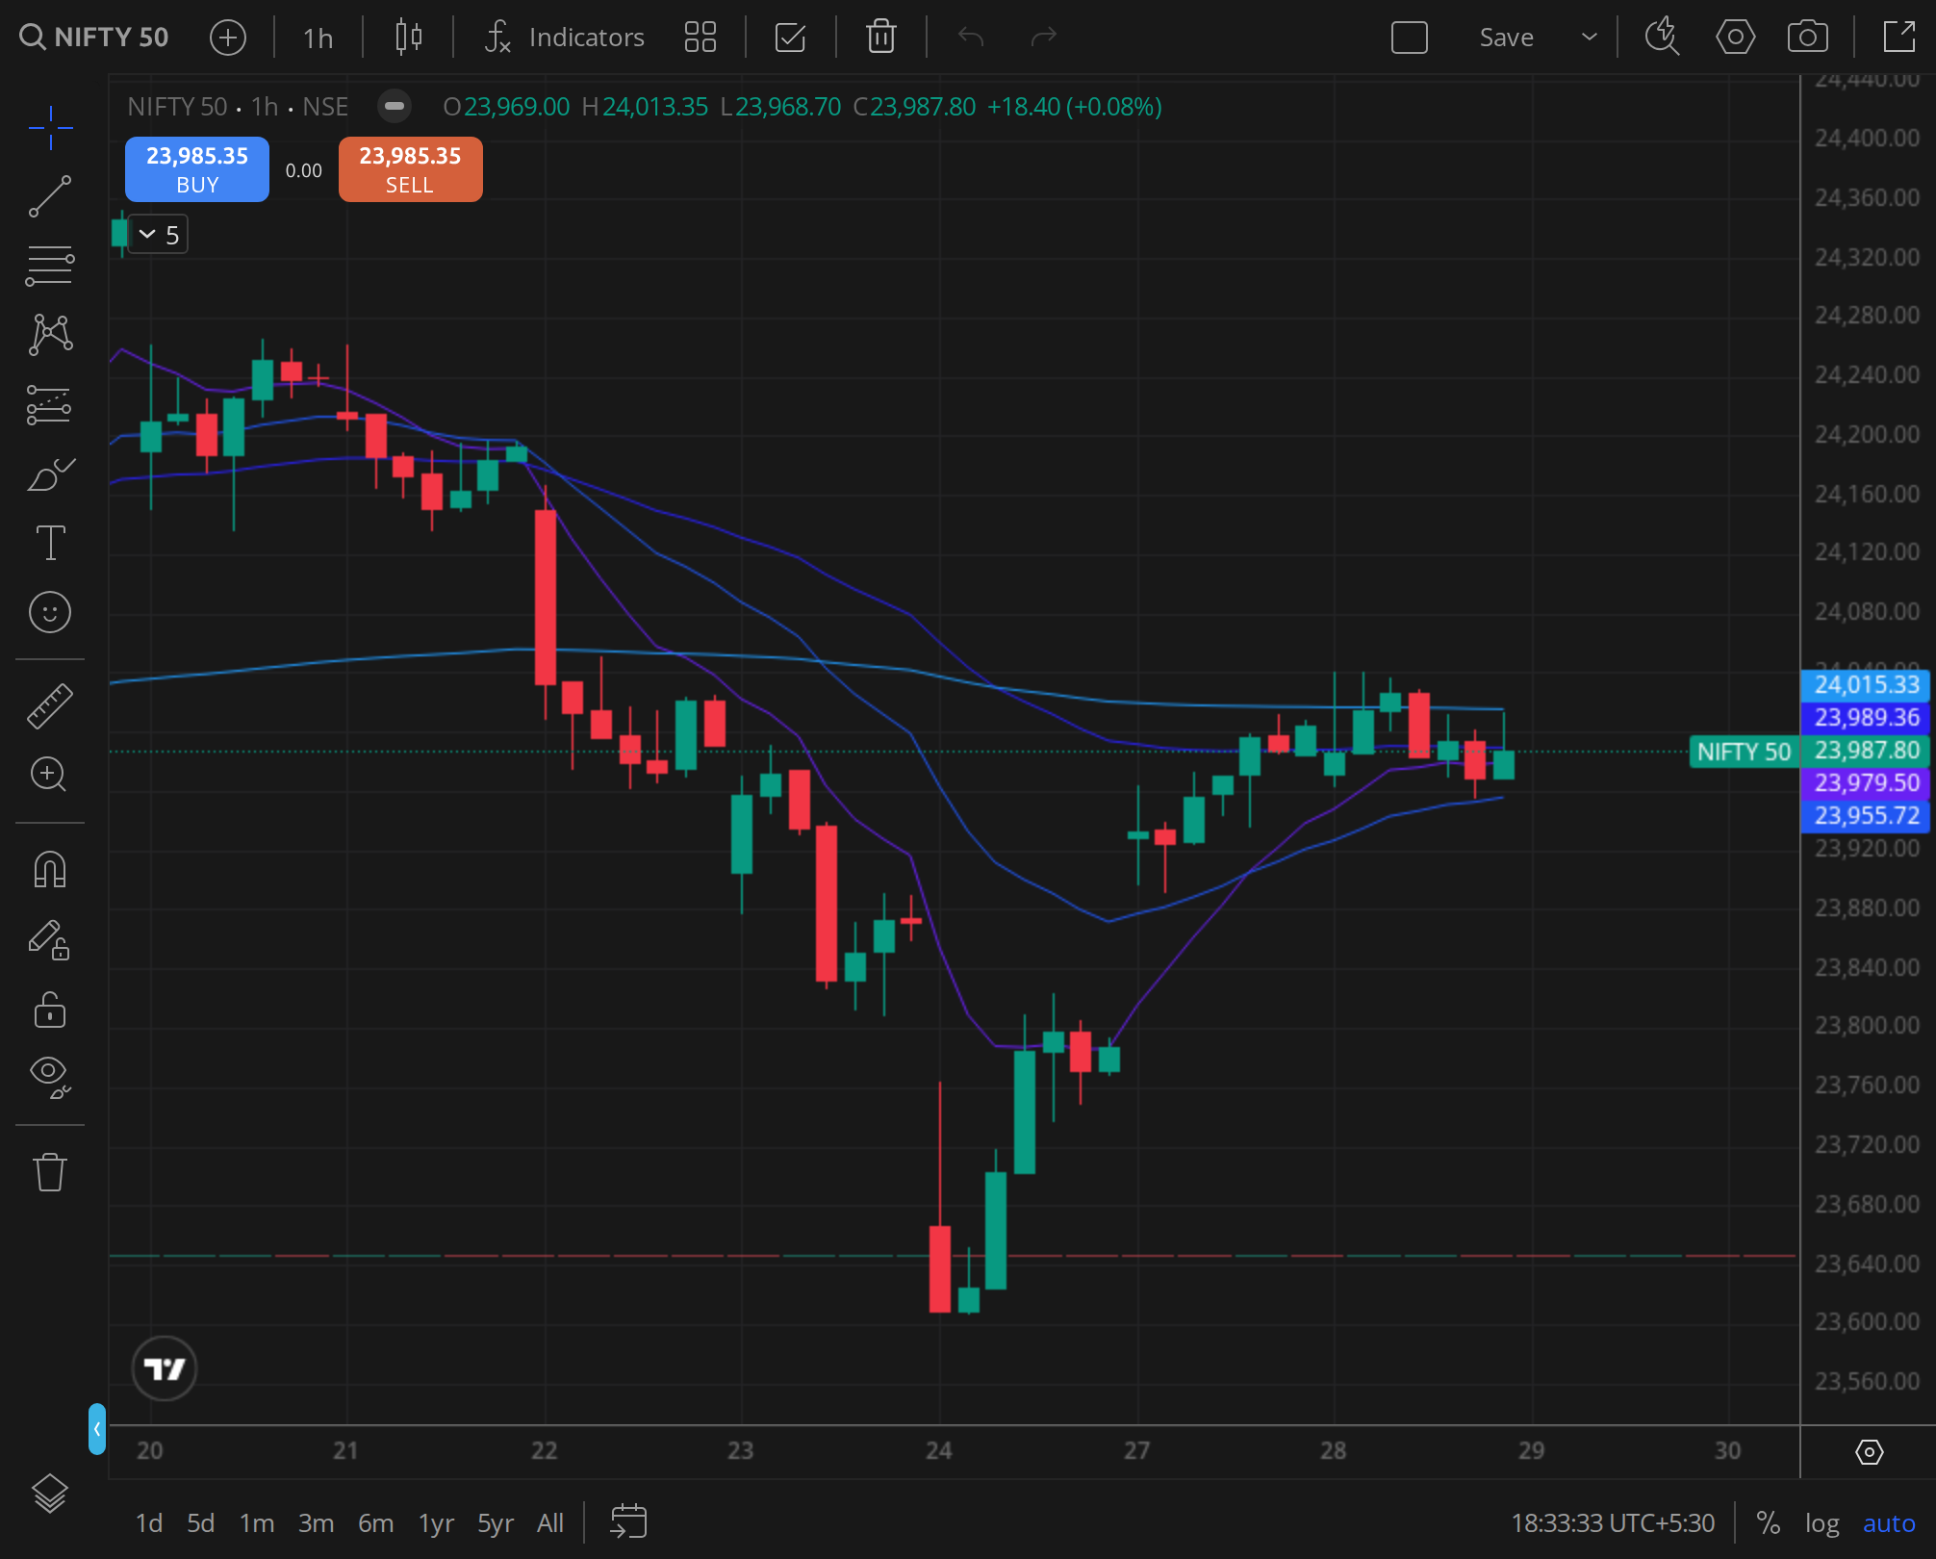Save the chart layout
1936x1559 pixels.
pyautogui.click(x=1506, y=38)
